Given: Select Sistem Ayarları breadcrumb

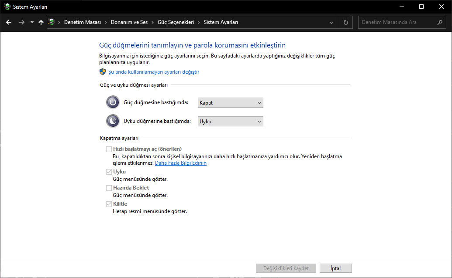Looking at the screenshot, I should tap(221, 22).
